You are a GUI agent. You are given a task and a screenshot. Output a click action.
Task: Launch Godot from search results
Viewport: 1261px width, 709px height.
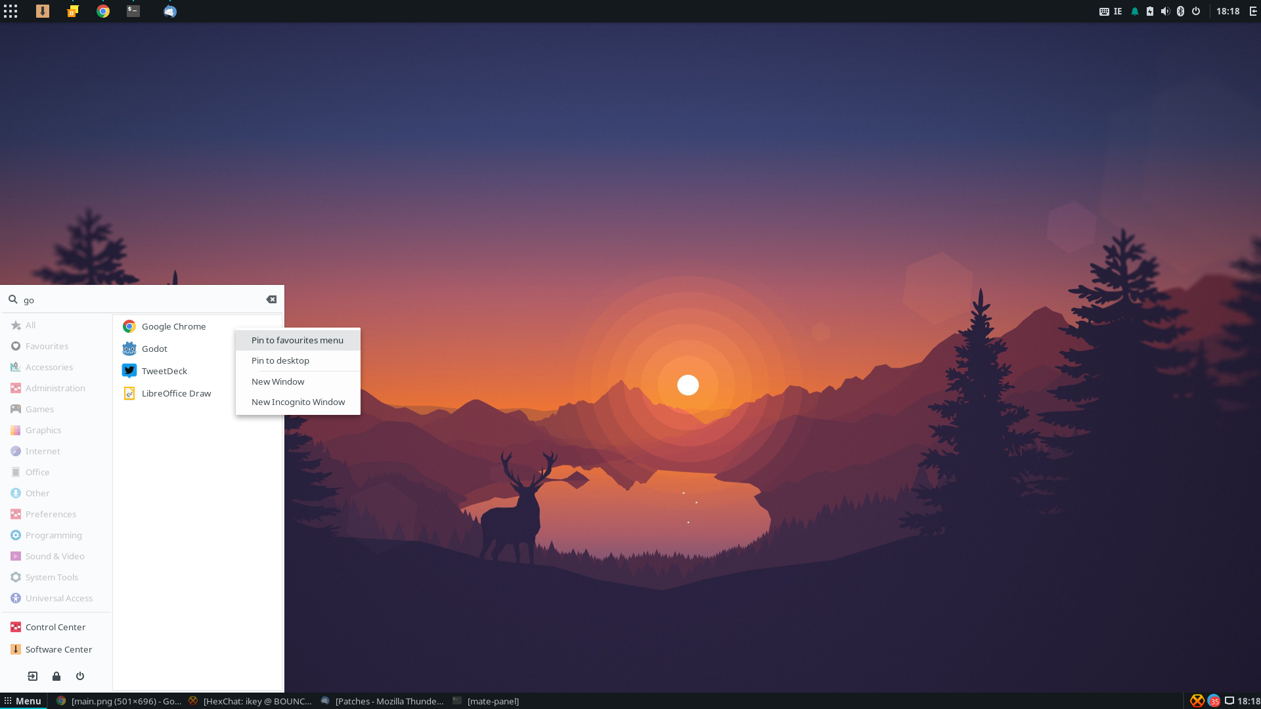tap(175, 349)
